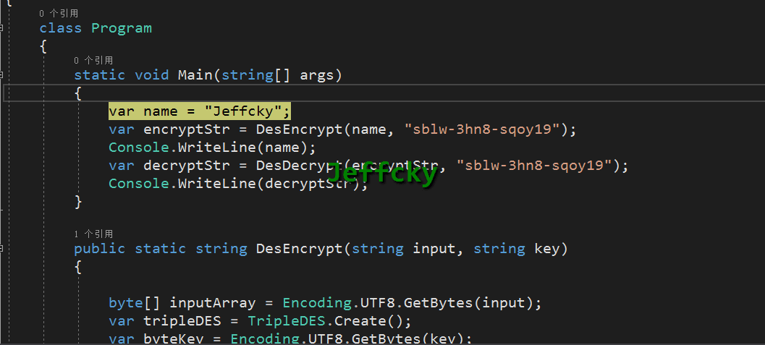This screenshot has height=345, width=765.
Task: Collapse the Main method outline region
Action: 2,74
